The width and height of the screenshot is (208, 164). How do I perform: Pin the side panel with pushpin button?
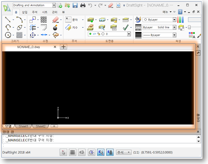198,53
